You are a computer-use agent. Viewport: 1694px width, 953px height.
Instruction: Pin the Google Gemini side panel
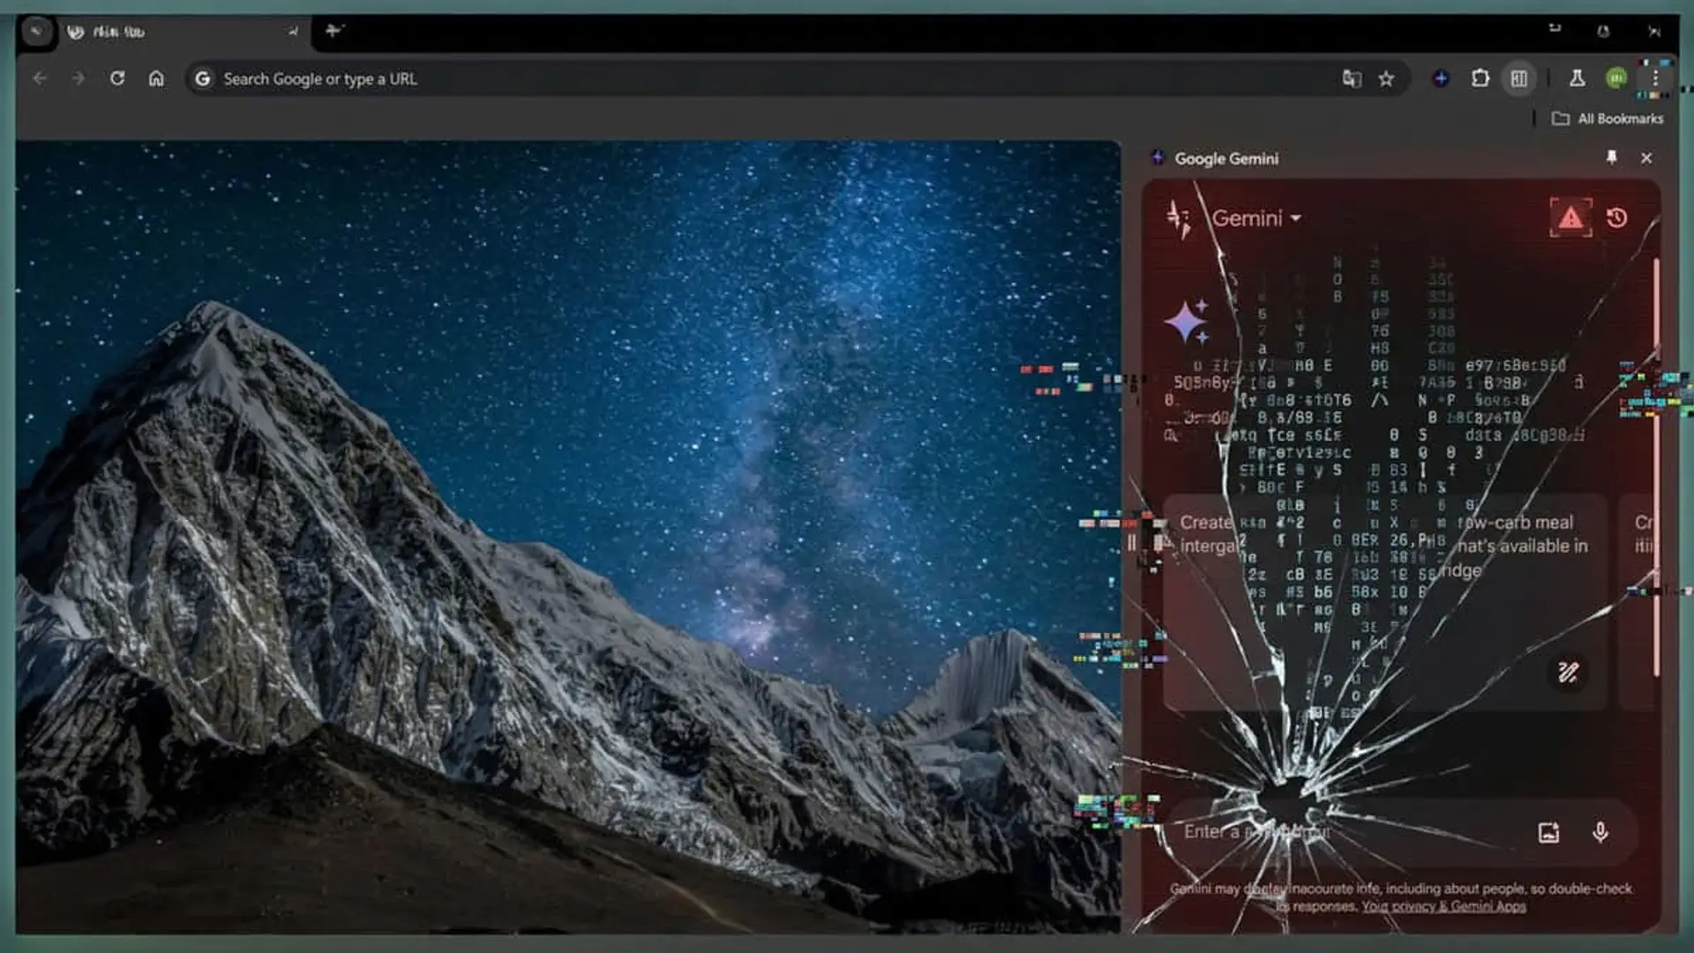click(1613, 159)
